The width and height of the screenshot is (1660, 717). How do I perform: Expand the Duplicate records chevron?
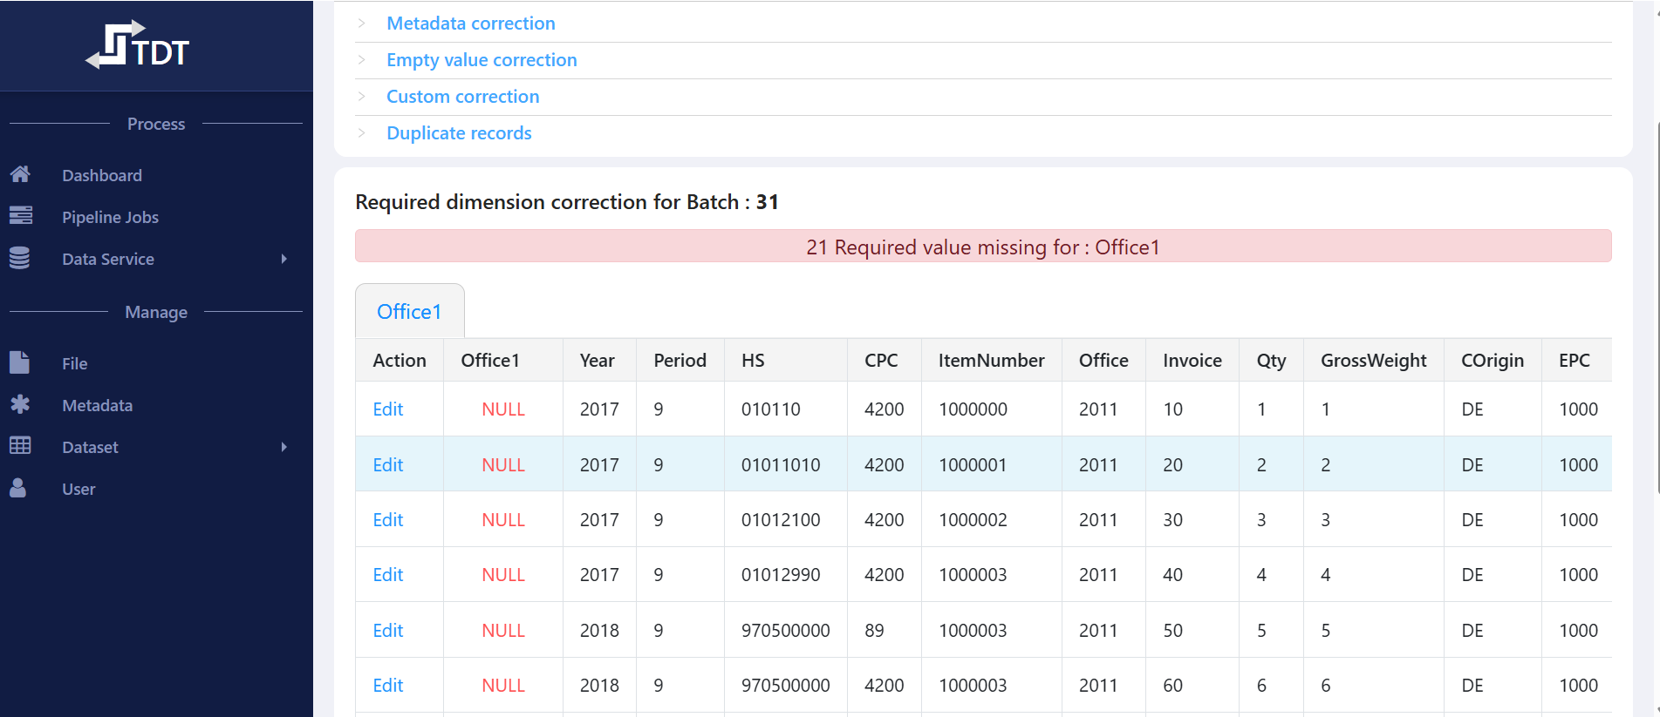point(361,133)
